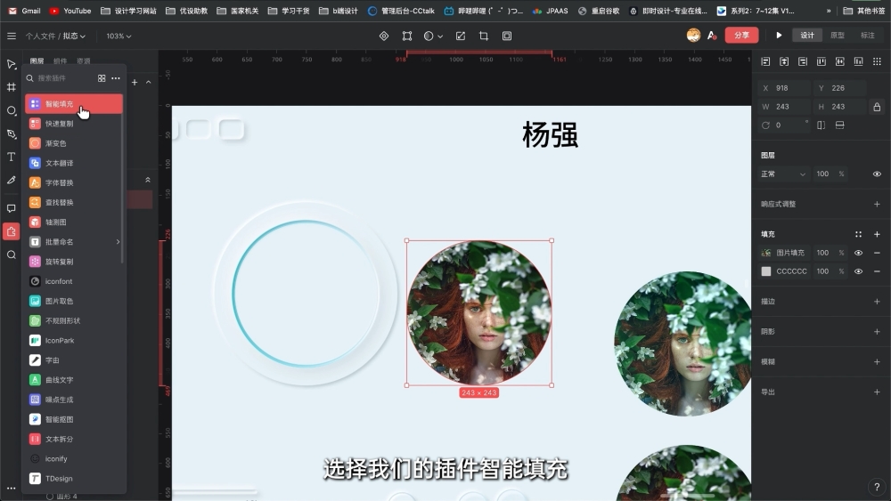The width and height of the screenshot is (891, 501).
Task: Open the comment tool
Action: (12, 208)
